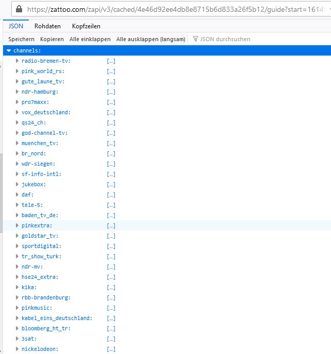Expand the god-channel-tv node

pyautogui.click(x=17, y=133)
